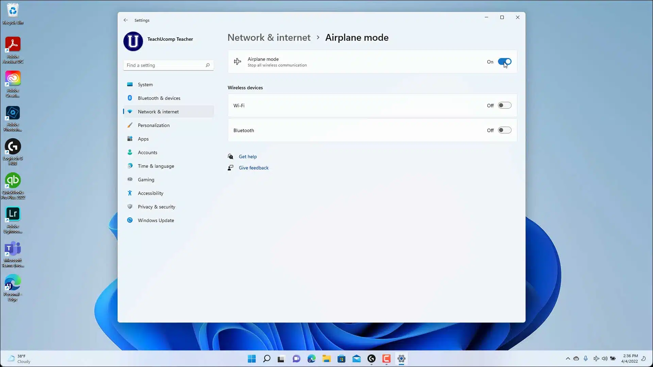
Task: Click the search magnifier in Find a setting
Action: (x=207, y=65)
